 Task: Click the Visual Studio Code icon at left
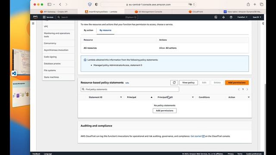coord(14,73)
